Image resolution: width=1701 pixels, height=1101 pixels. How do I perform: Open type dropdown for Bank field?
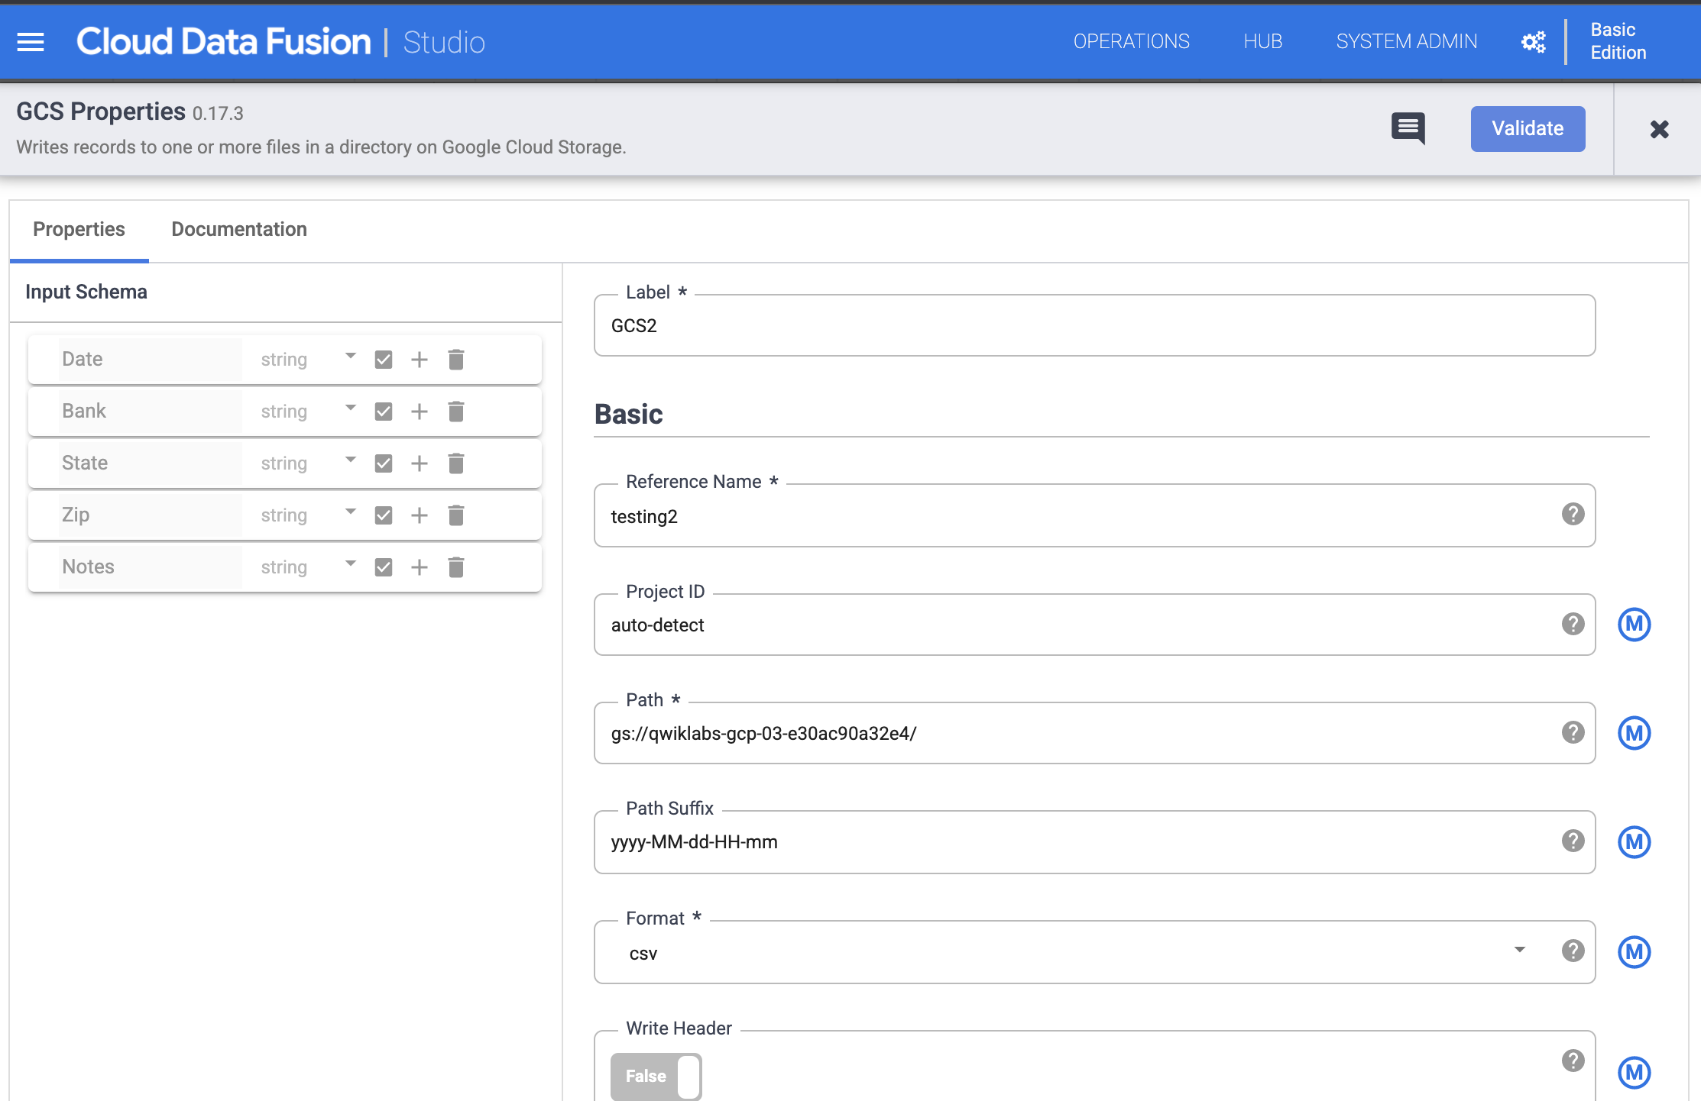[308, 411]
